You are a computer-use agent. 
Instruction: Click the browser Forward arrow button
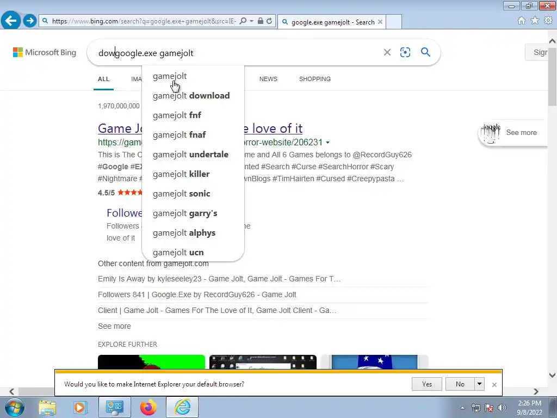[x=30, y=21]
